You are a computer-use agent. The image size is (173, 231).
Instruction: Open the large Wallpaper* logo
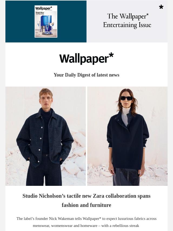point(86,58)
